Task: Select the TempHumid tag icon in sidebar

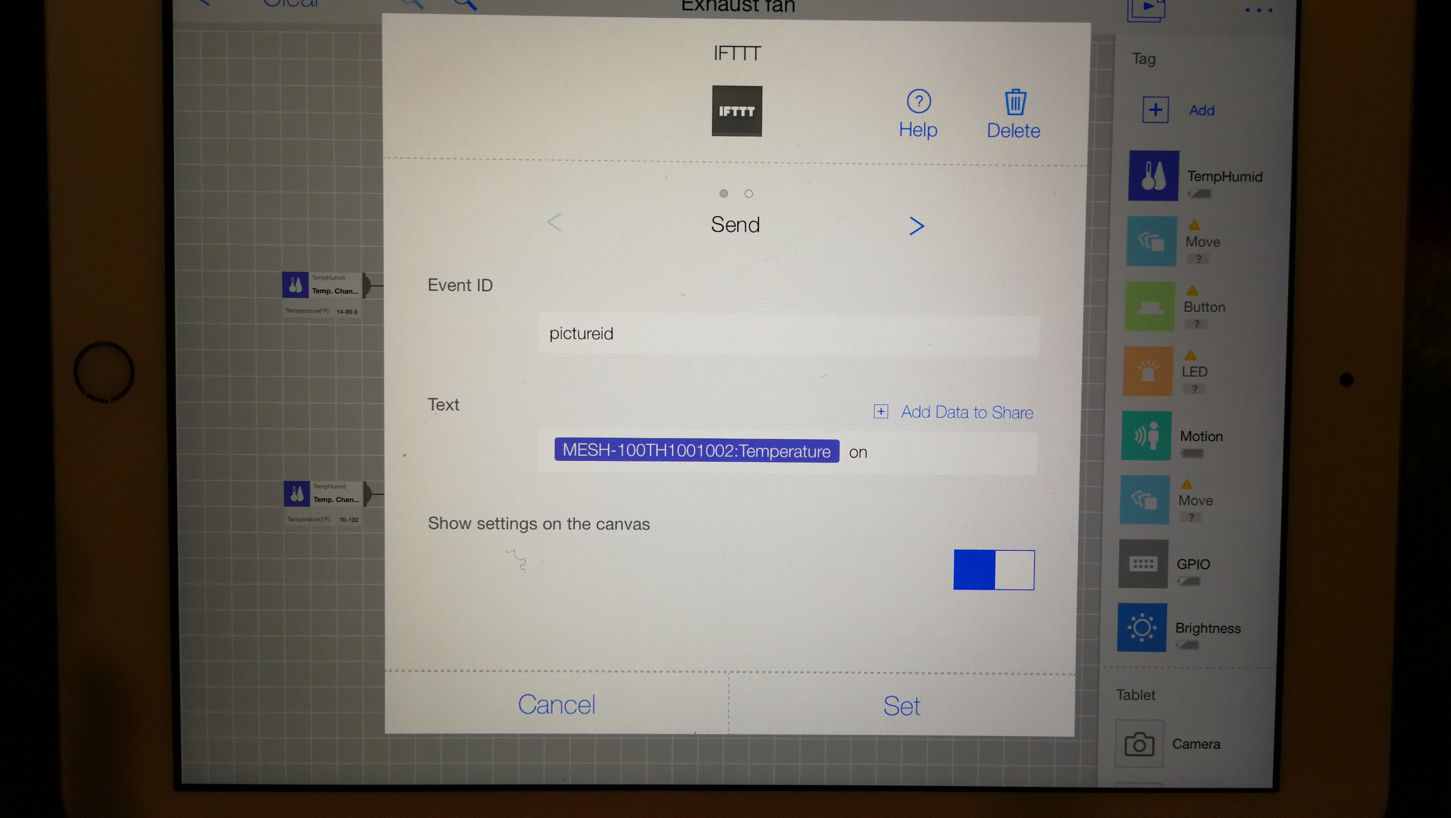Action: (x=1153, y=176)
